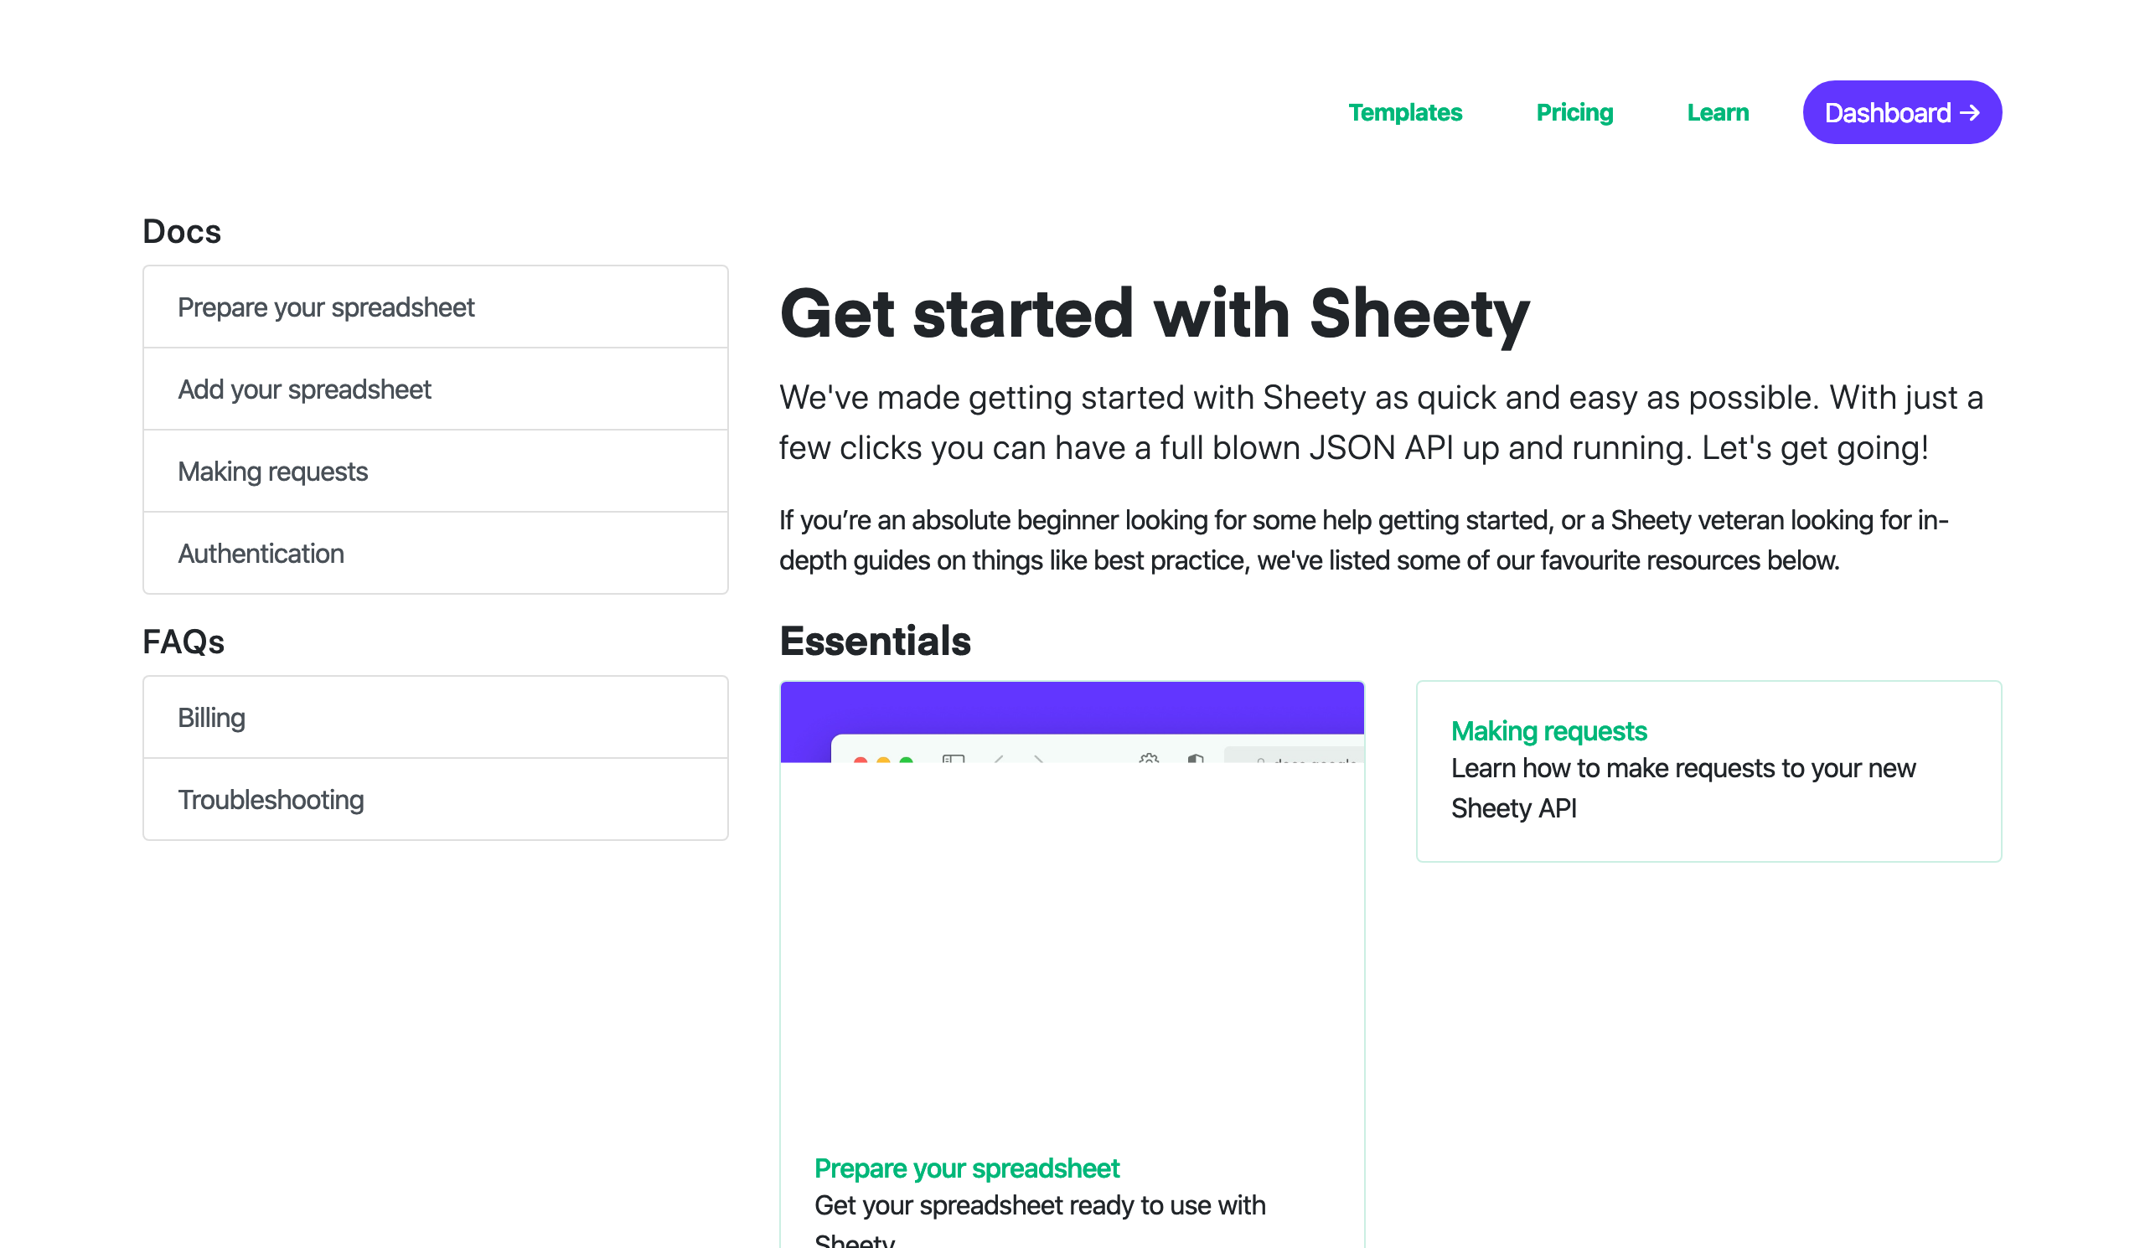Open the Billing FAQ item

click(436, 718)
